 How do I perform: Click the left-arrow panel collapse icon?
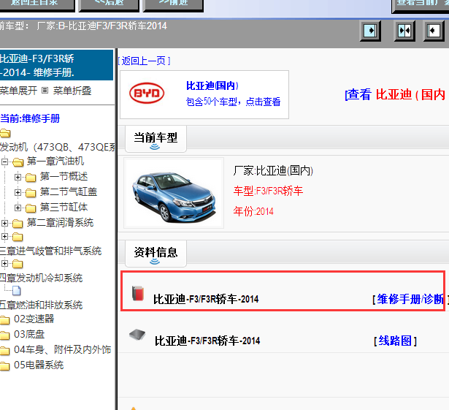434,31
